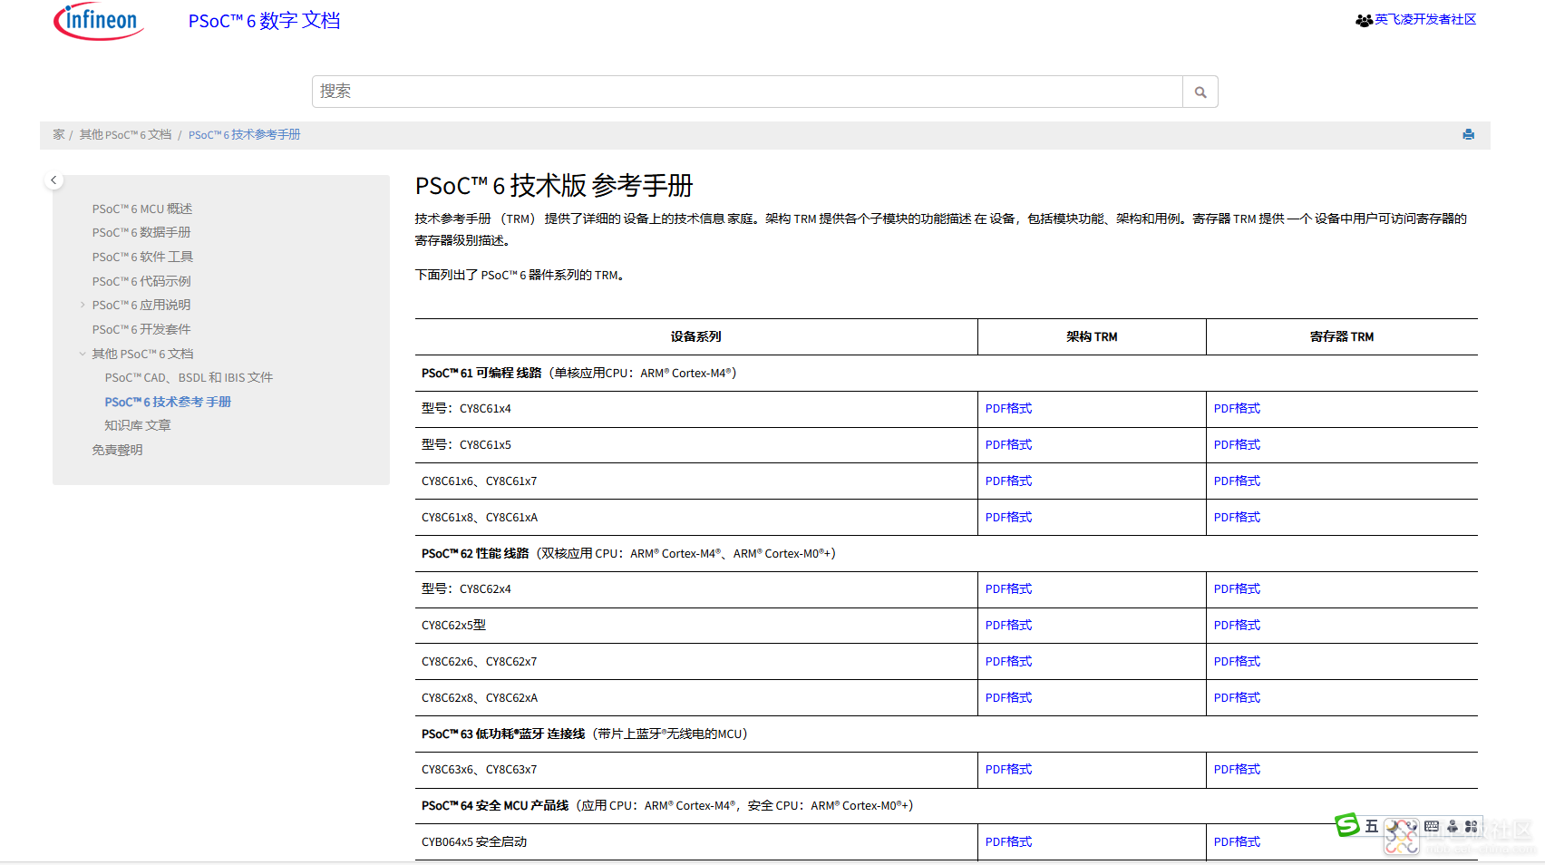
Task: Open 架构 TRM PDF for CY8C61x4
Action: (1008, 409)
